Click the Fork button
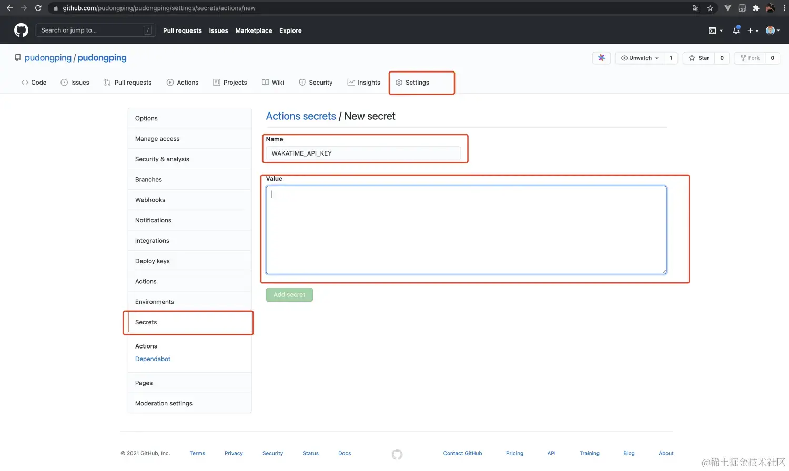The width and height of the screenshot is (789, 471). click(750, 58)
